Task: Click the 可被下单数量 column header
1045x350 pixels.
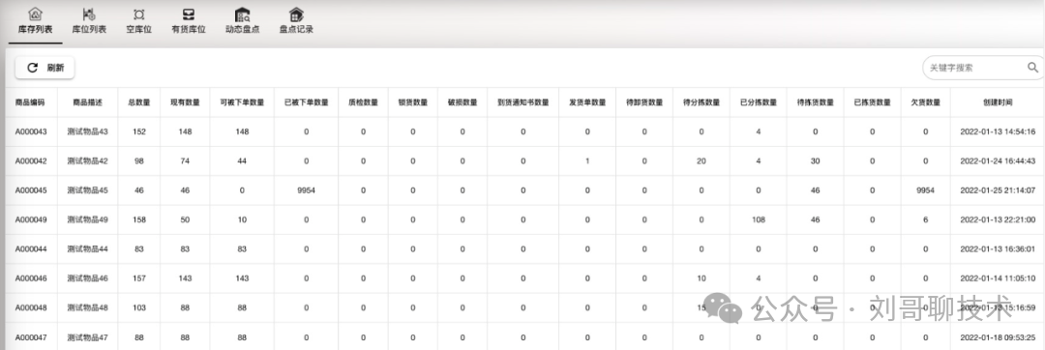Action: click(x=242, y=102)
